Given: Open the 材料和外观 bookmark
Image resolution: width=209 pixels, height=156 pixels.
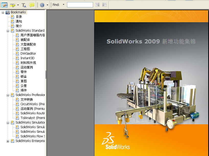Looking at the screenshot, I should tap(28, 63).
